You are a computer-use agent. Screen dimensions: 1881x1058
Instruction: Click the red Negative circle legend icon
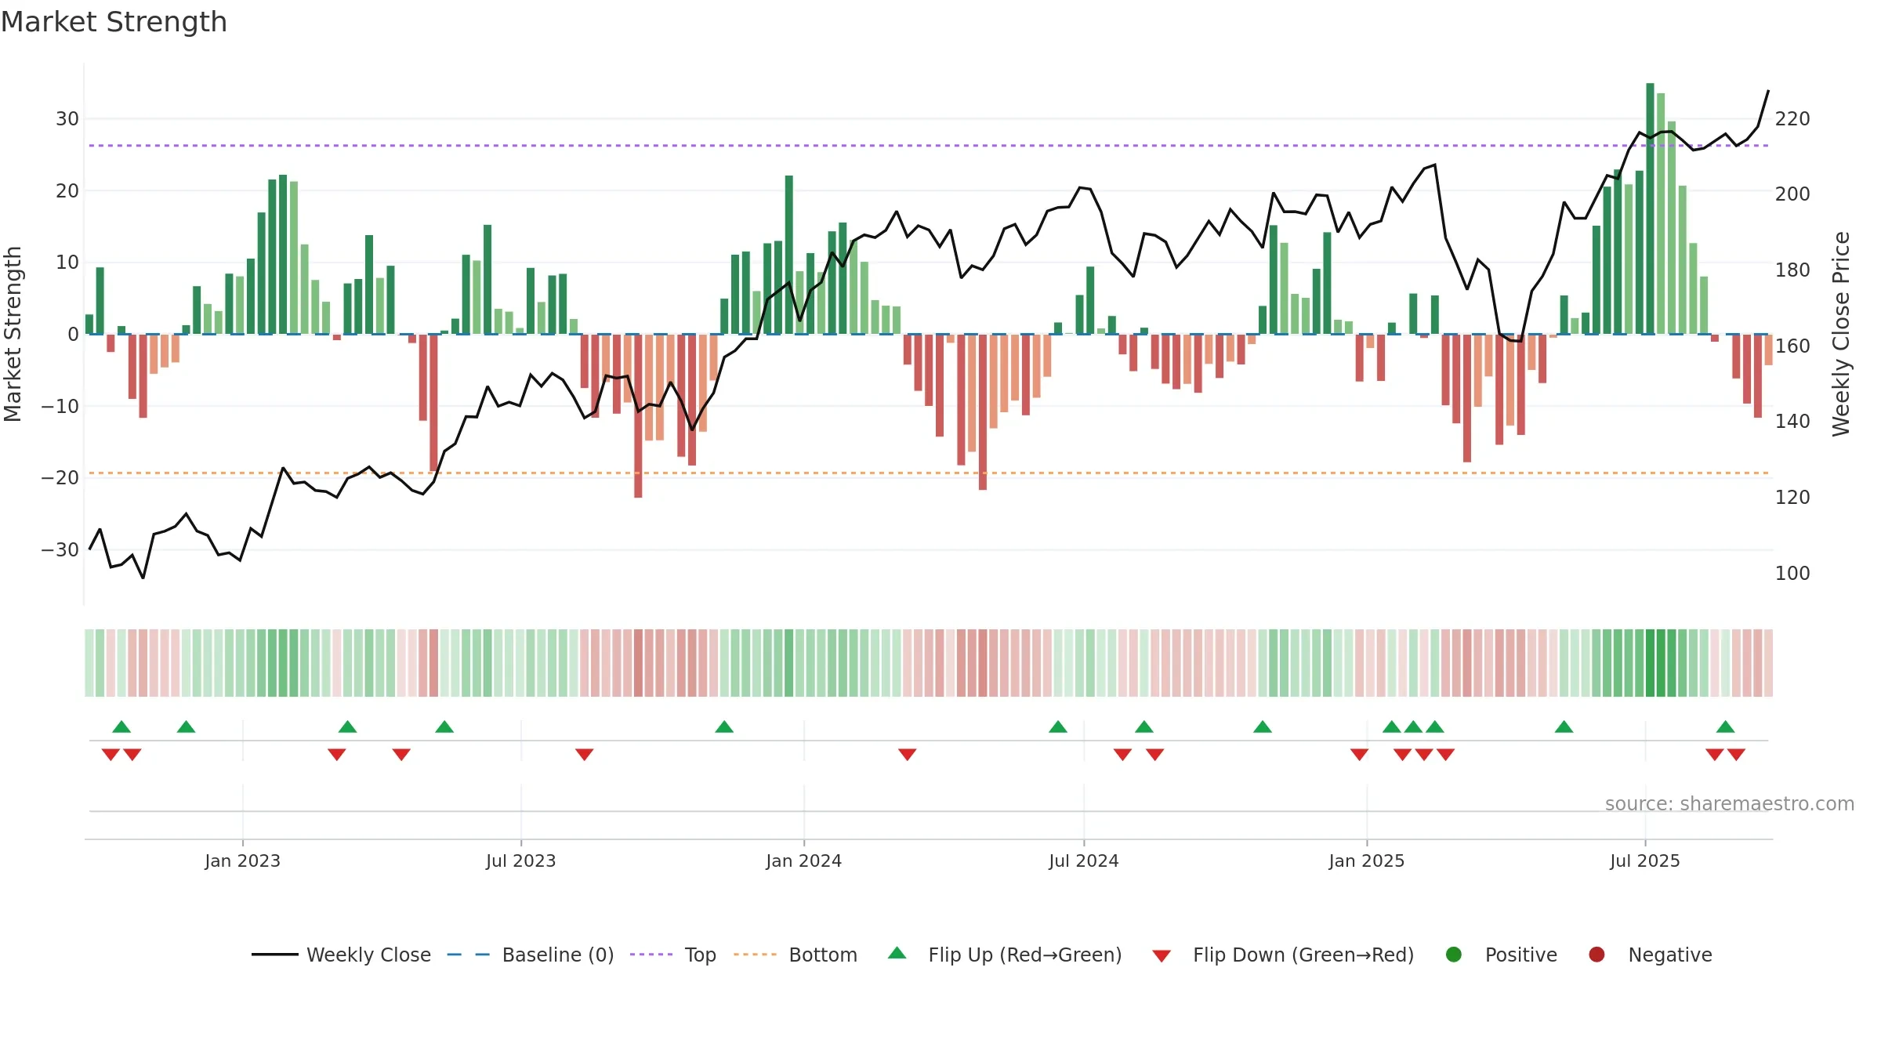click(1596, 955)
